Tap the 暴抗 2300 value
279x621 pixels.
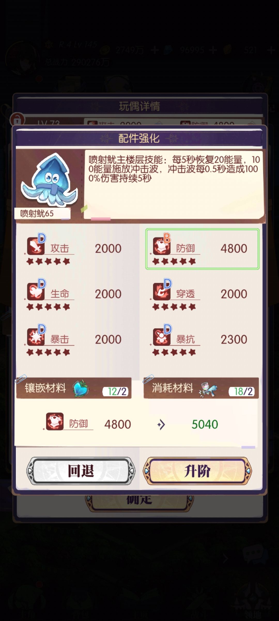pyautogui.click(x=234, y=339)
